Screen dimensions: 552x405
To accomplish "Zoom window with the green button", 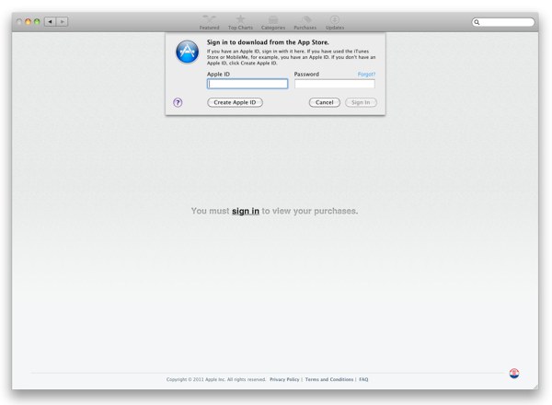I will click(x=37, y=22).
